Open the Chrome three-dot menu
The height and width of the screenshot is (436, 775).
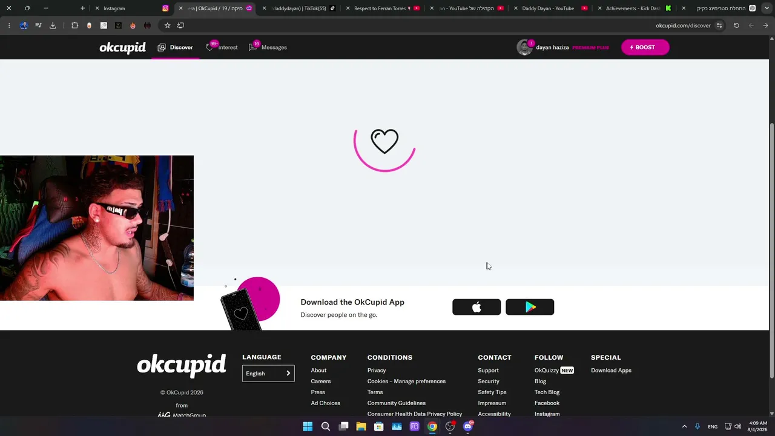[9, 25]
